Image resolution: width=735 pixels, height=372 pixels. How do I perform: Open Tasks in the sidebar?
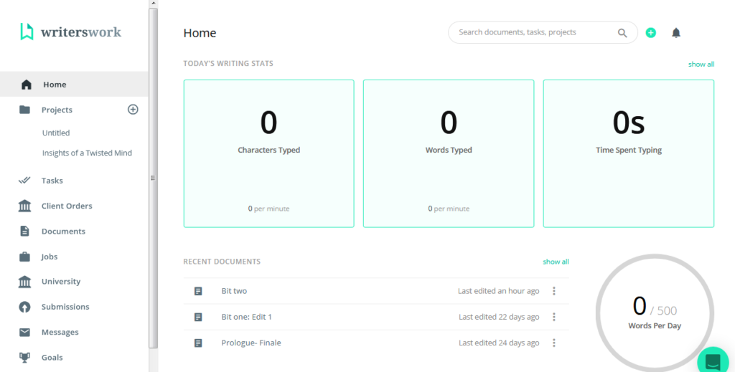(52, 181)
